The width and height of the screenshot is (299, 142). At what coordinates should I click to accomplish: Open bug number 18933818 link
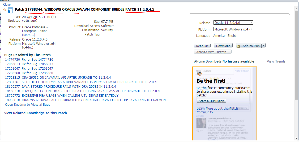(x=12, y=100)
